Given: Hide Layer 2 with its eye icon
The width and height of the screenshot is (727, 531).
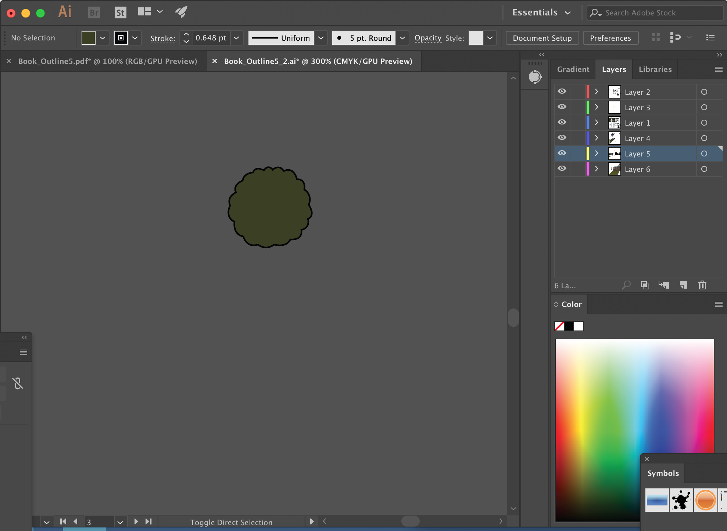Looking at the screenshot, I should pos(562,91).
